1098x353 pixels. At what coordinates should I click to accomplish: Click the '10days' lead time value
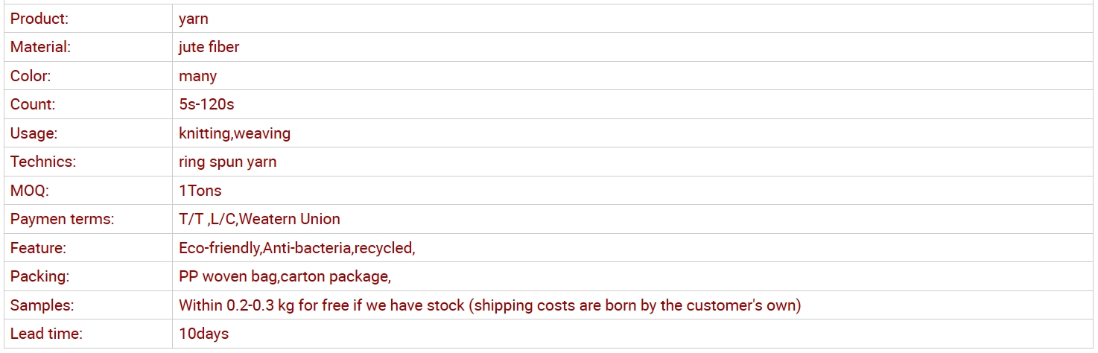point(204,334)
